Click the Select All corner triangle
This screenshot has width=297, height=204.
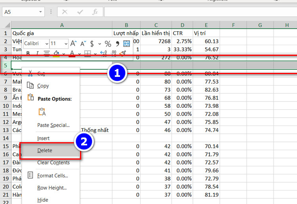pos(8,25)
